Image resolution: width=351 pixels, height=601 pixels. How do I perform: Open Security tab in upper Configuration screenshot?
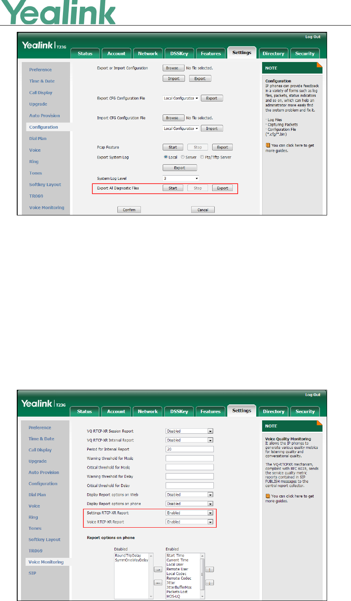click(305, 53)
